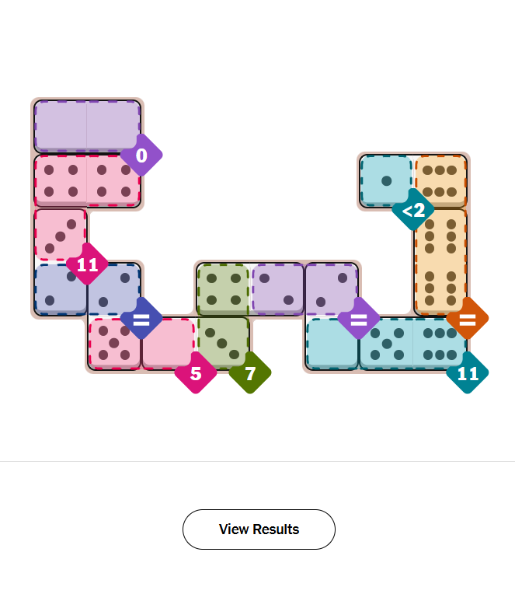515x608 pixels.
Task: Select the teal less-than-2 badge
Action: (413, 210)
